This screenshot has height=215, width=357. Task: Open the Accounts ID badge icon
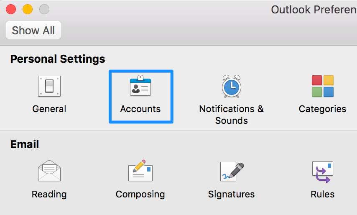[x=140, y=86]
